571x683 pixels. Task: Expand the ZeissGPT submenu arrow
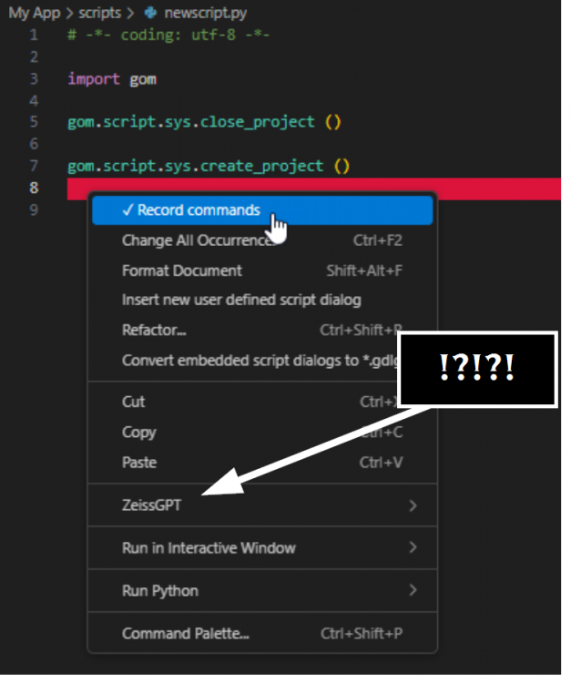tap(413, 505)
